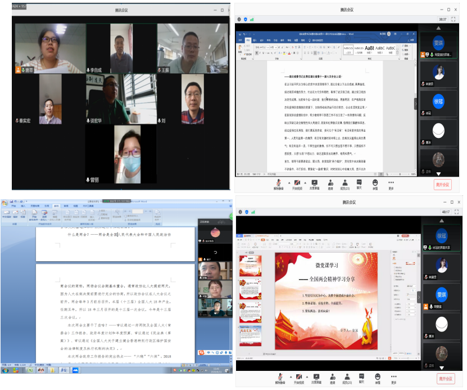
Task: Open chat (聊天) in the 48:17 meeting
Action: coord(361,377)
